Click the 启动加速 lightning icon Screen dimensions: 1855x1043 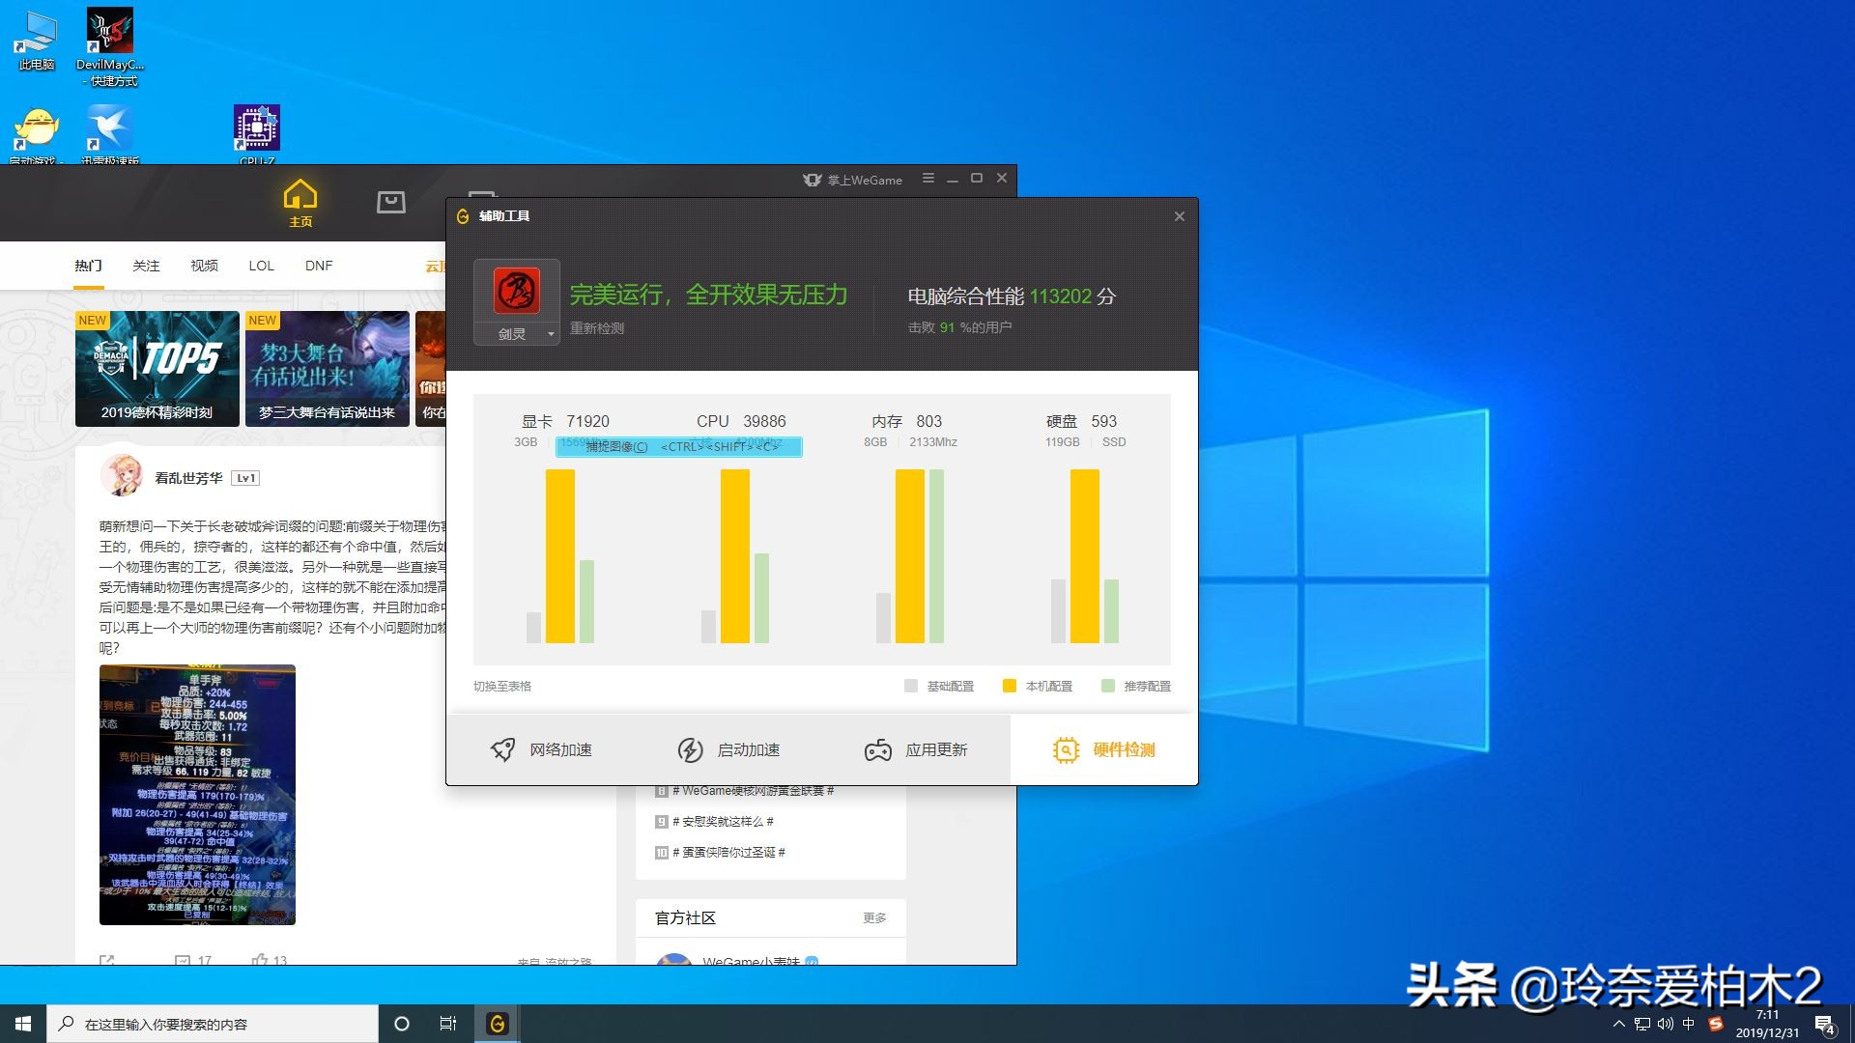(x=689, y=749)
